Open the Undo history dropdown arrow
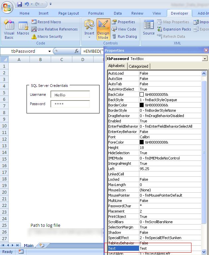209x255 pixels. (32, 4)
